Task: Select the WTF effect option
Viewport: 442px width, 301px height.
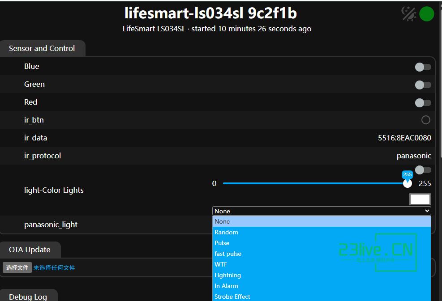Action: pyautogui.click(x=322, y=264)
